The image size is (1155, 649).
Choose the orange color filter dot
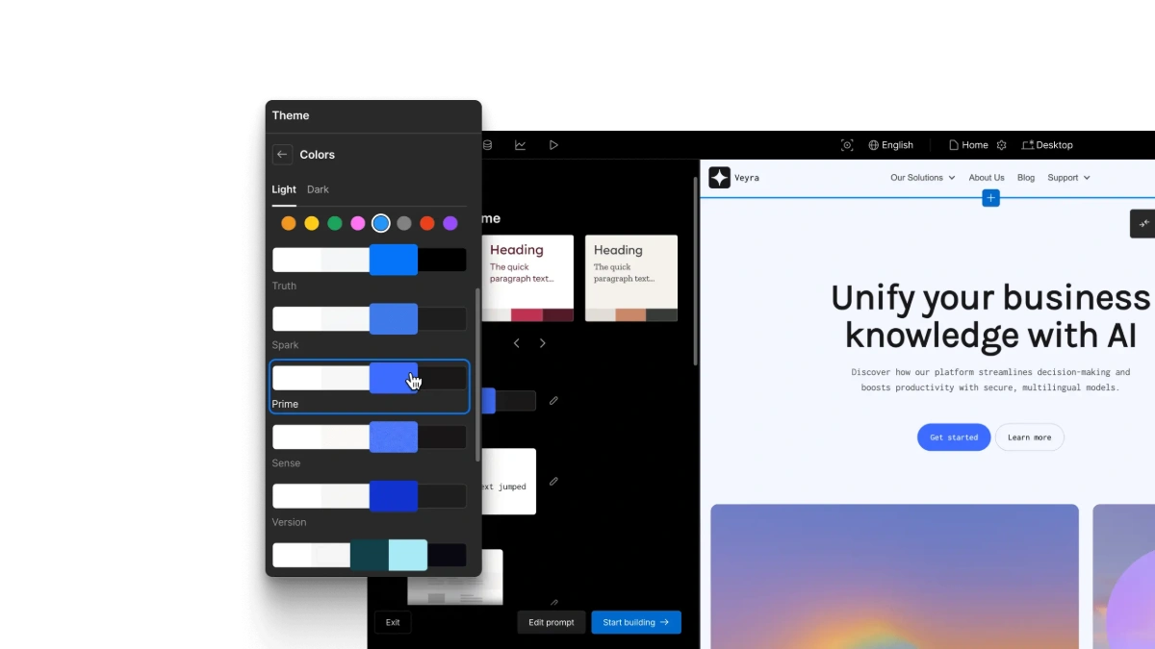tap(289, 223)
